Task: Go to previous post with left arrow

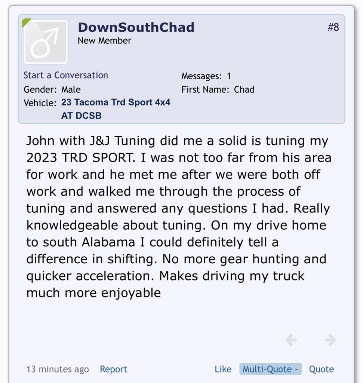Action: (x=291, y=340)
